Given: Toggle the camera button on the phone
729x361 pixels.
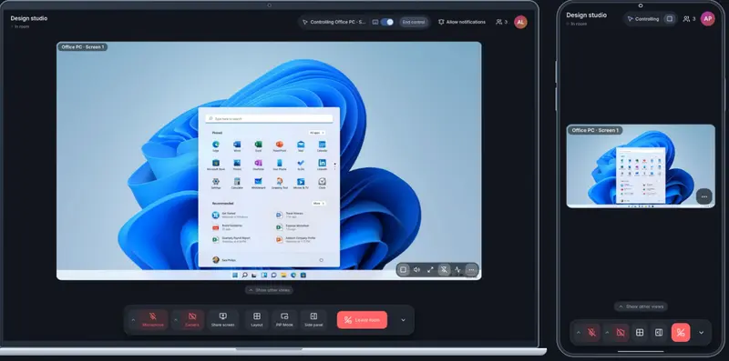Looking at the screenshot, I should coord(620,333).
